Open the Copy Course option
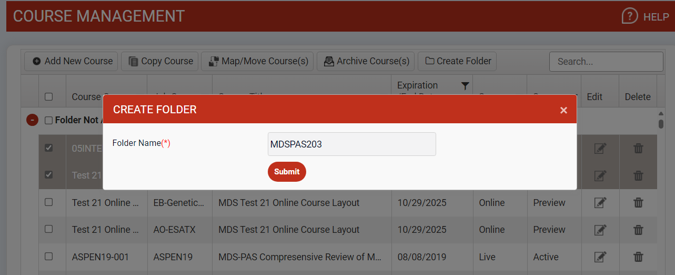Image resolution: width=675 pixels, height=275 pixels. [160, 61]
